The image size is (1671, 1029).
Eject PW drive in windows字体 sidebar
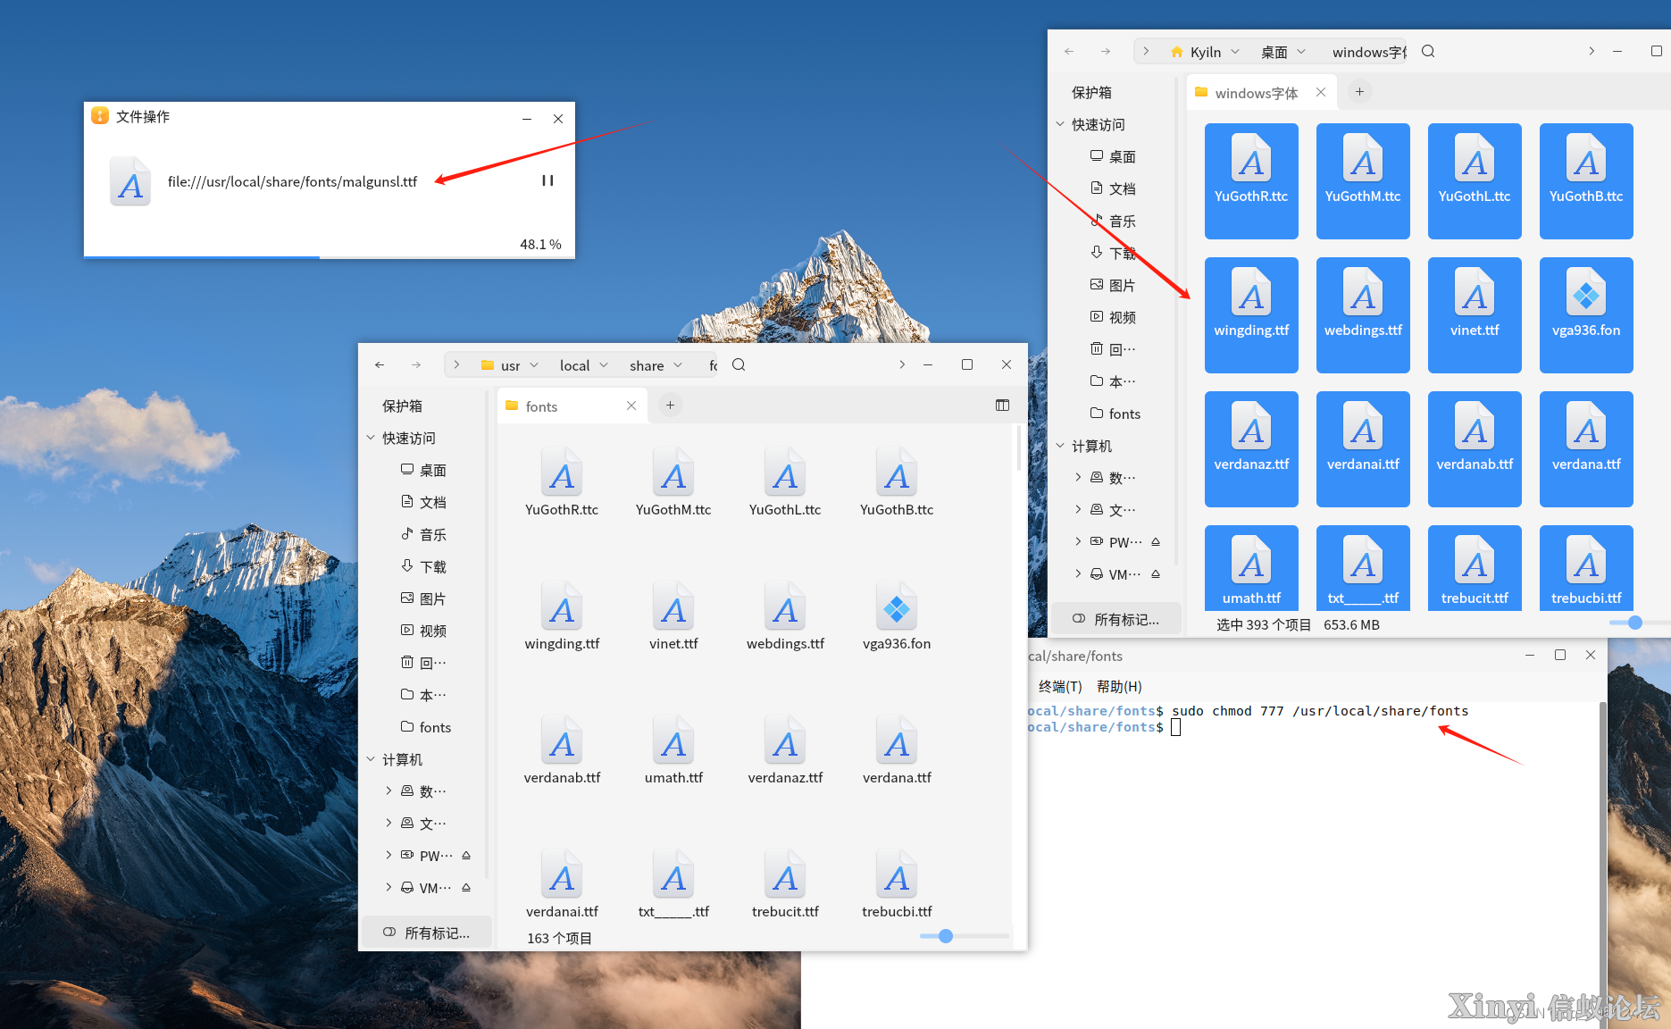tap(1156, 541)
